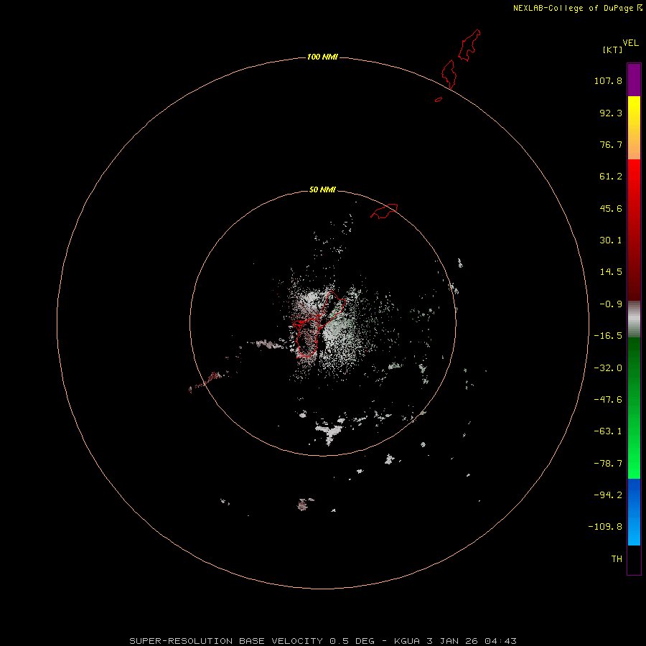Click the 30.1 velocity scale value
This screenshot has width=646, height=646.
pos(611,240)
